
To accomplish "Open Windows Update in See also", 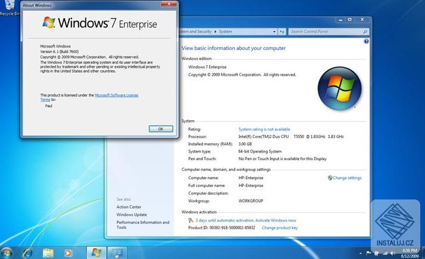I will (132, 214).
